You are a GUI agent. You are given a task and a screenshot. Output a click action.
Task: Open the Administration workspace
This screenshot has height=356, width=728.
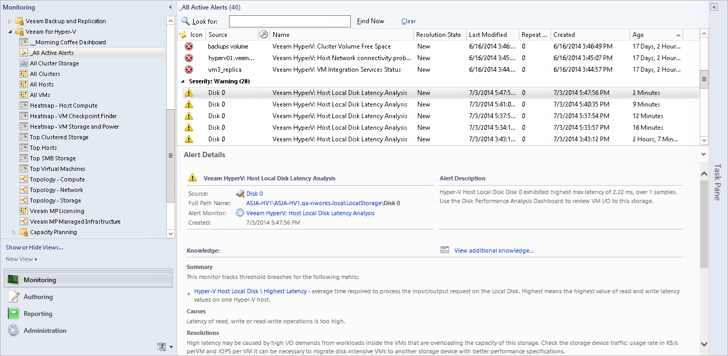click(x=45, y=331)
